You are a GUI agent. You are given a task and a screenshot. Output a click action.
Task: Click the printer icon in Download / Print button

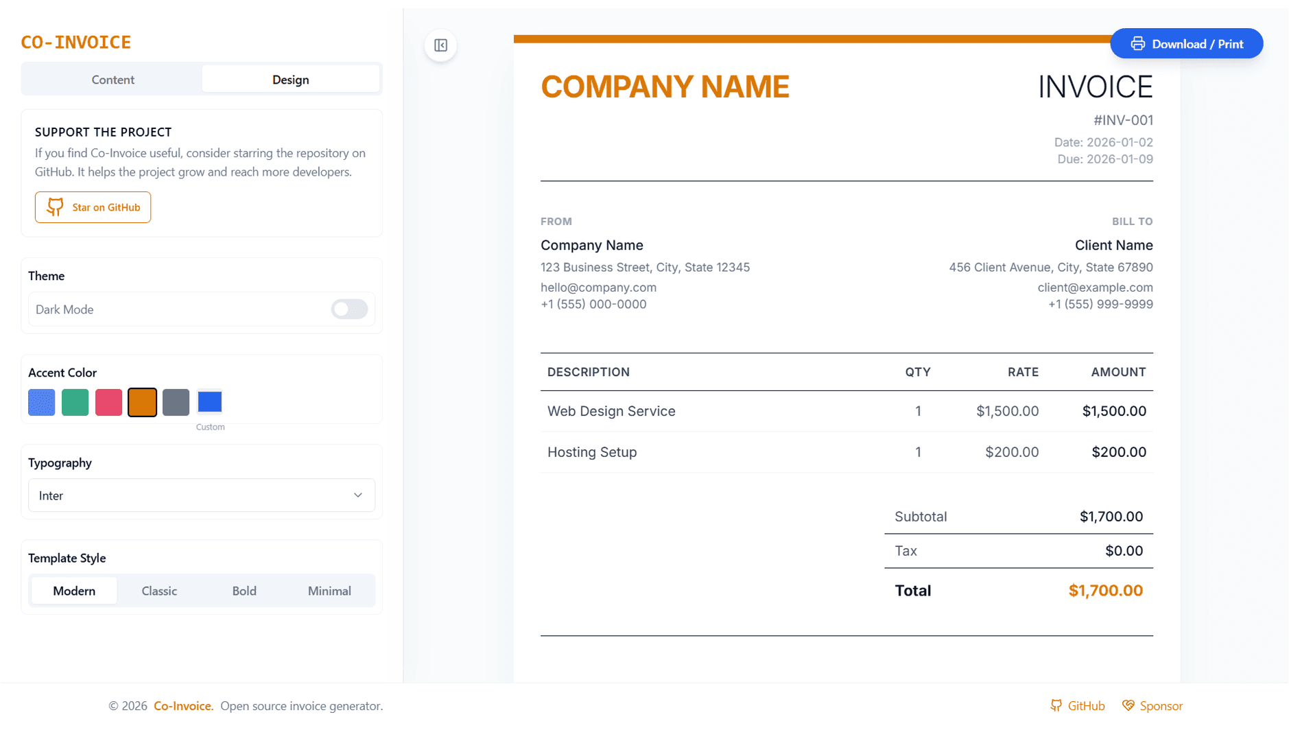1138,43
